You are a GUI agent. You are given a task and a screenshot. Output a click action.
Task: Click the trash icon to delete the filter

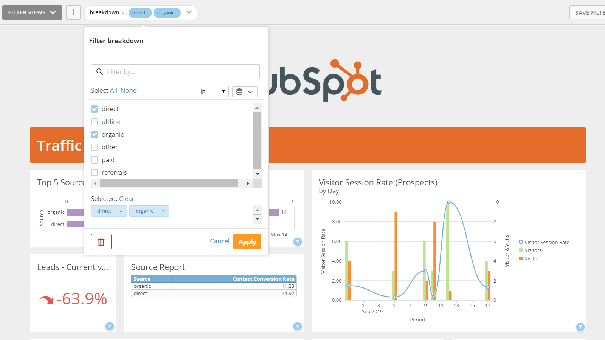coord(101,241)
